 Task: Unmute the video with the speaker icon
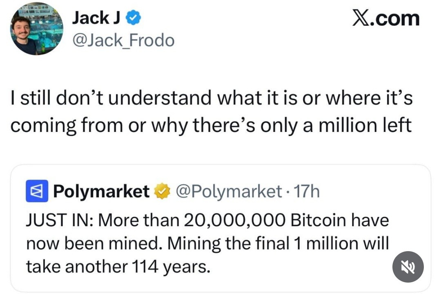(x=408, y=267)
